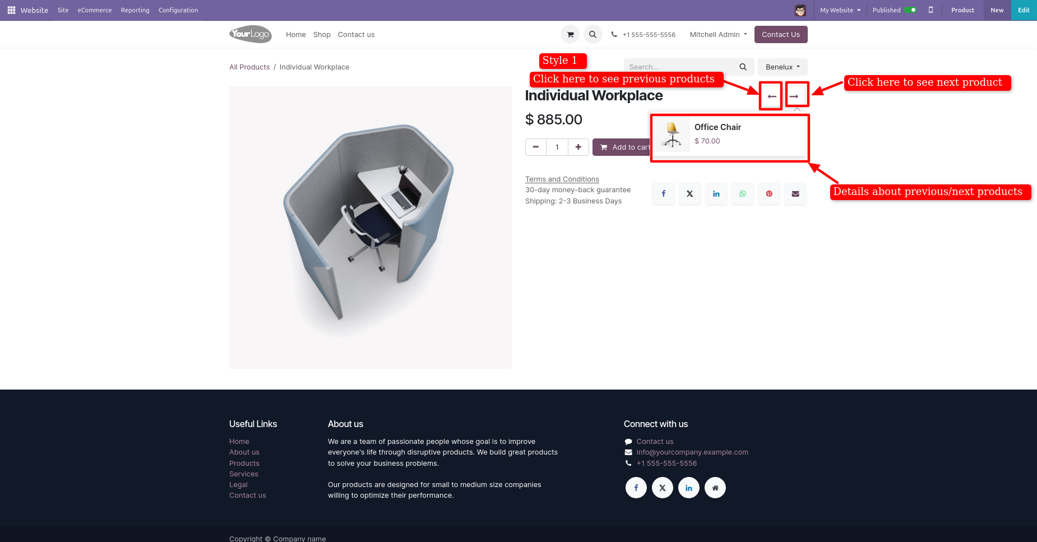The width and height of the screenshot is (1037, 542).
Task: Click the New button
Action: [997, 10]
